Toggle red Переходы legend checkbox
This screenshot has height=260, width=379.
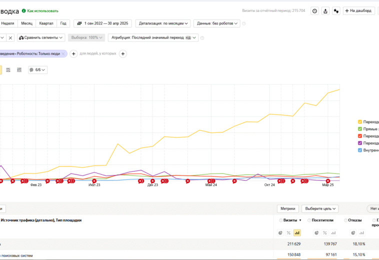click(x=360, y=136)
